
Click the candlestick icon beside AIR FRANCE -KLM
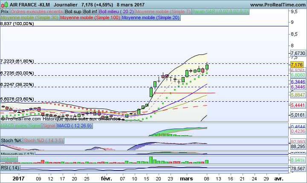pyautogui.click(x=4, y=5)
